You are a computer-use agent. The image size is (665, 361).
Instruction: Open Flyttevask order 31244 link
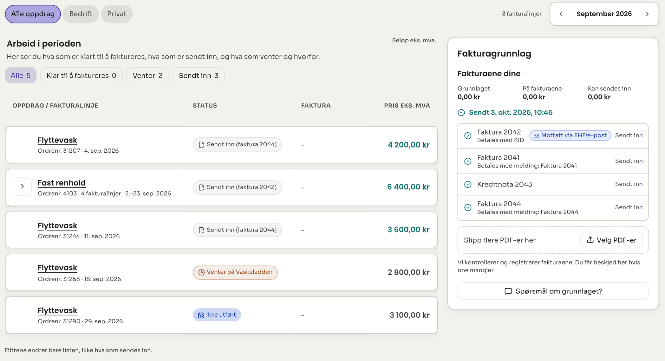57,225
